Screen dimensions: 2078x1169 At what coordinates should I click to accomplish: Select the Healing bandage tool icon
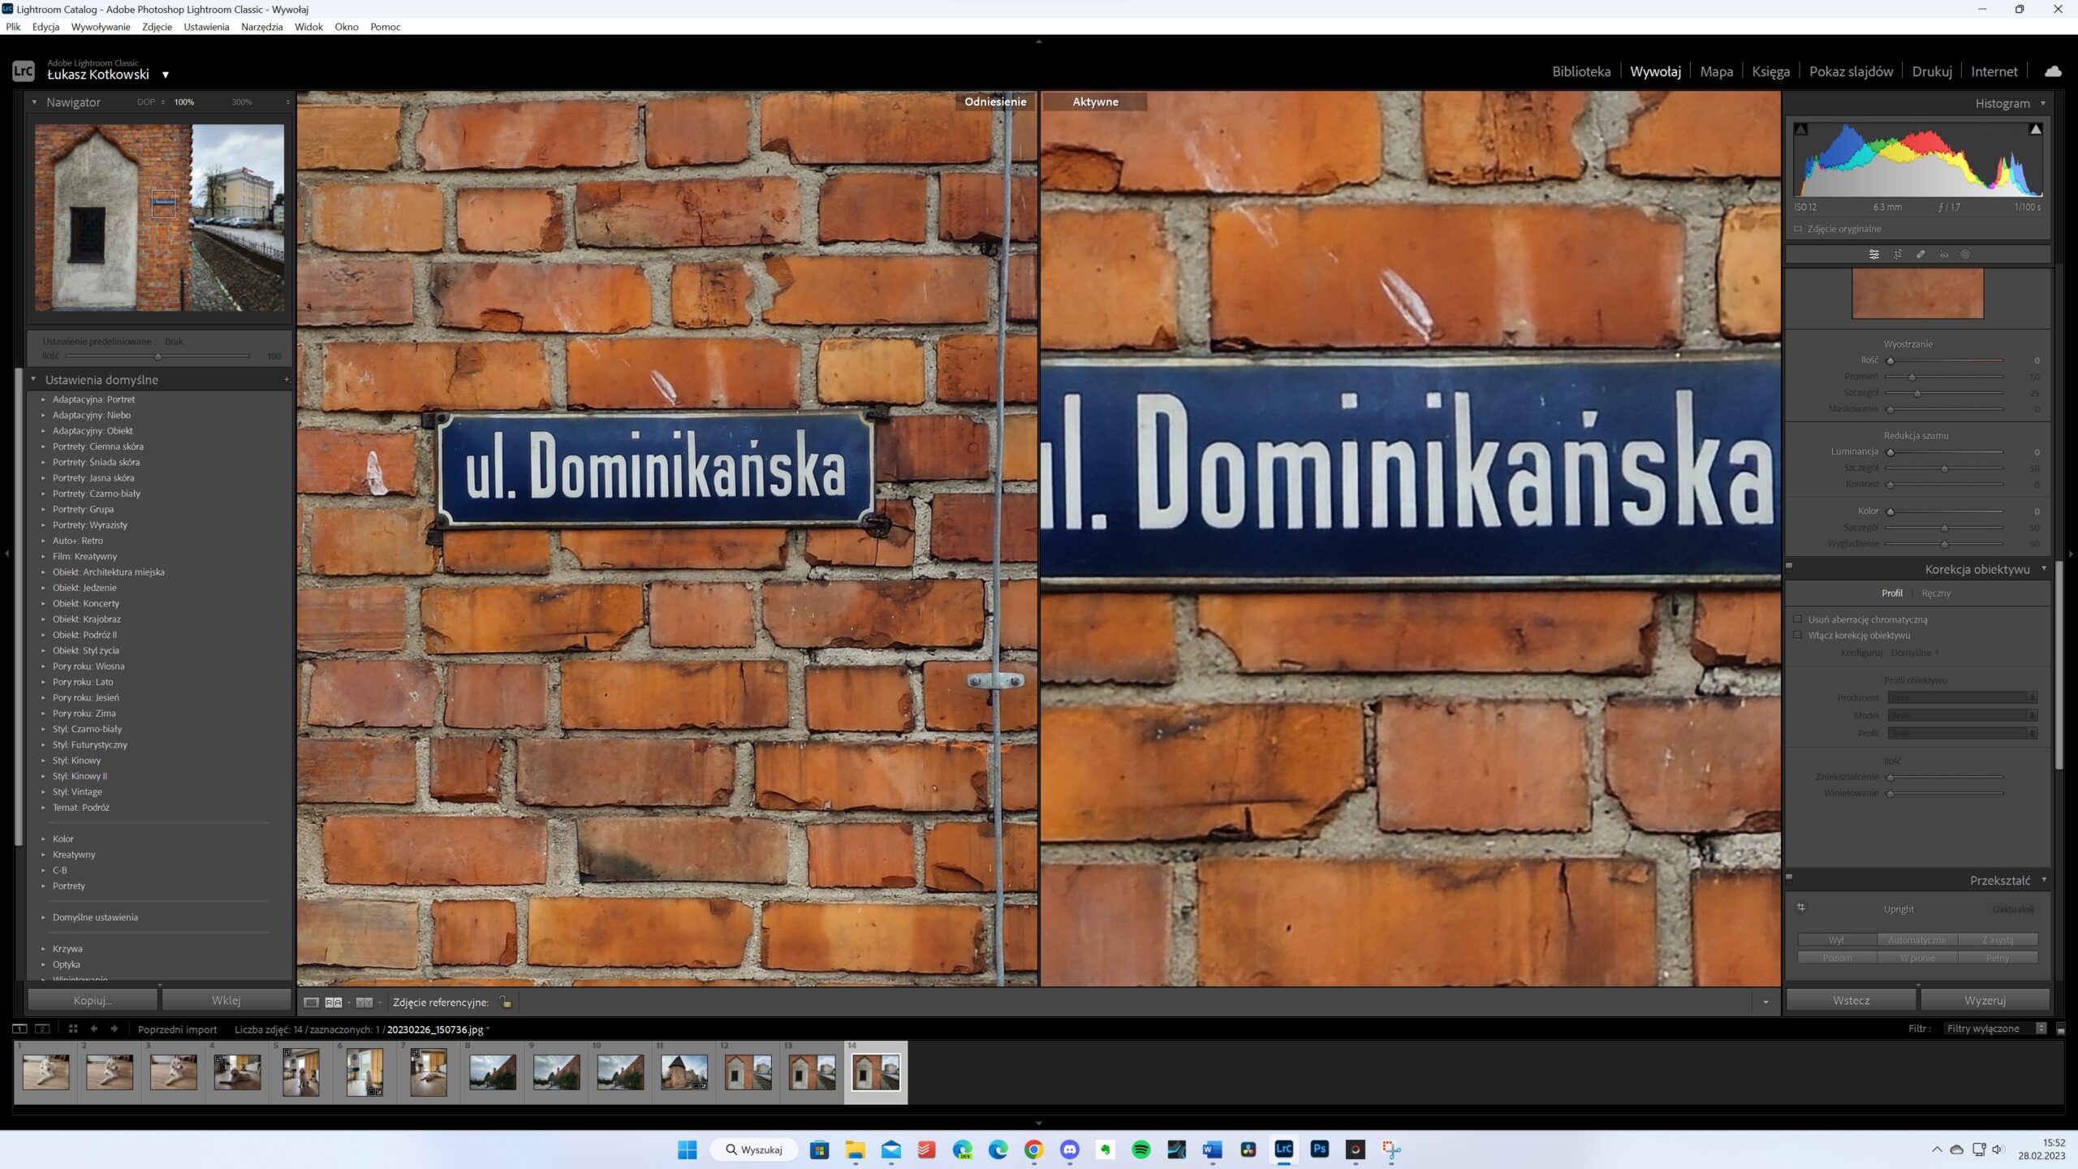[x=1921, y=255]
